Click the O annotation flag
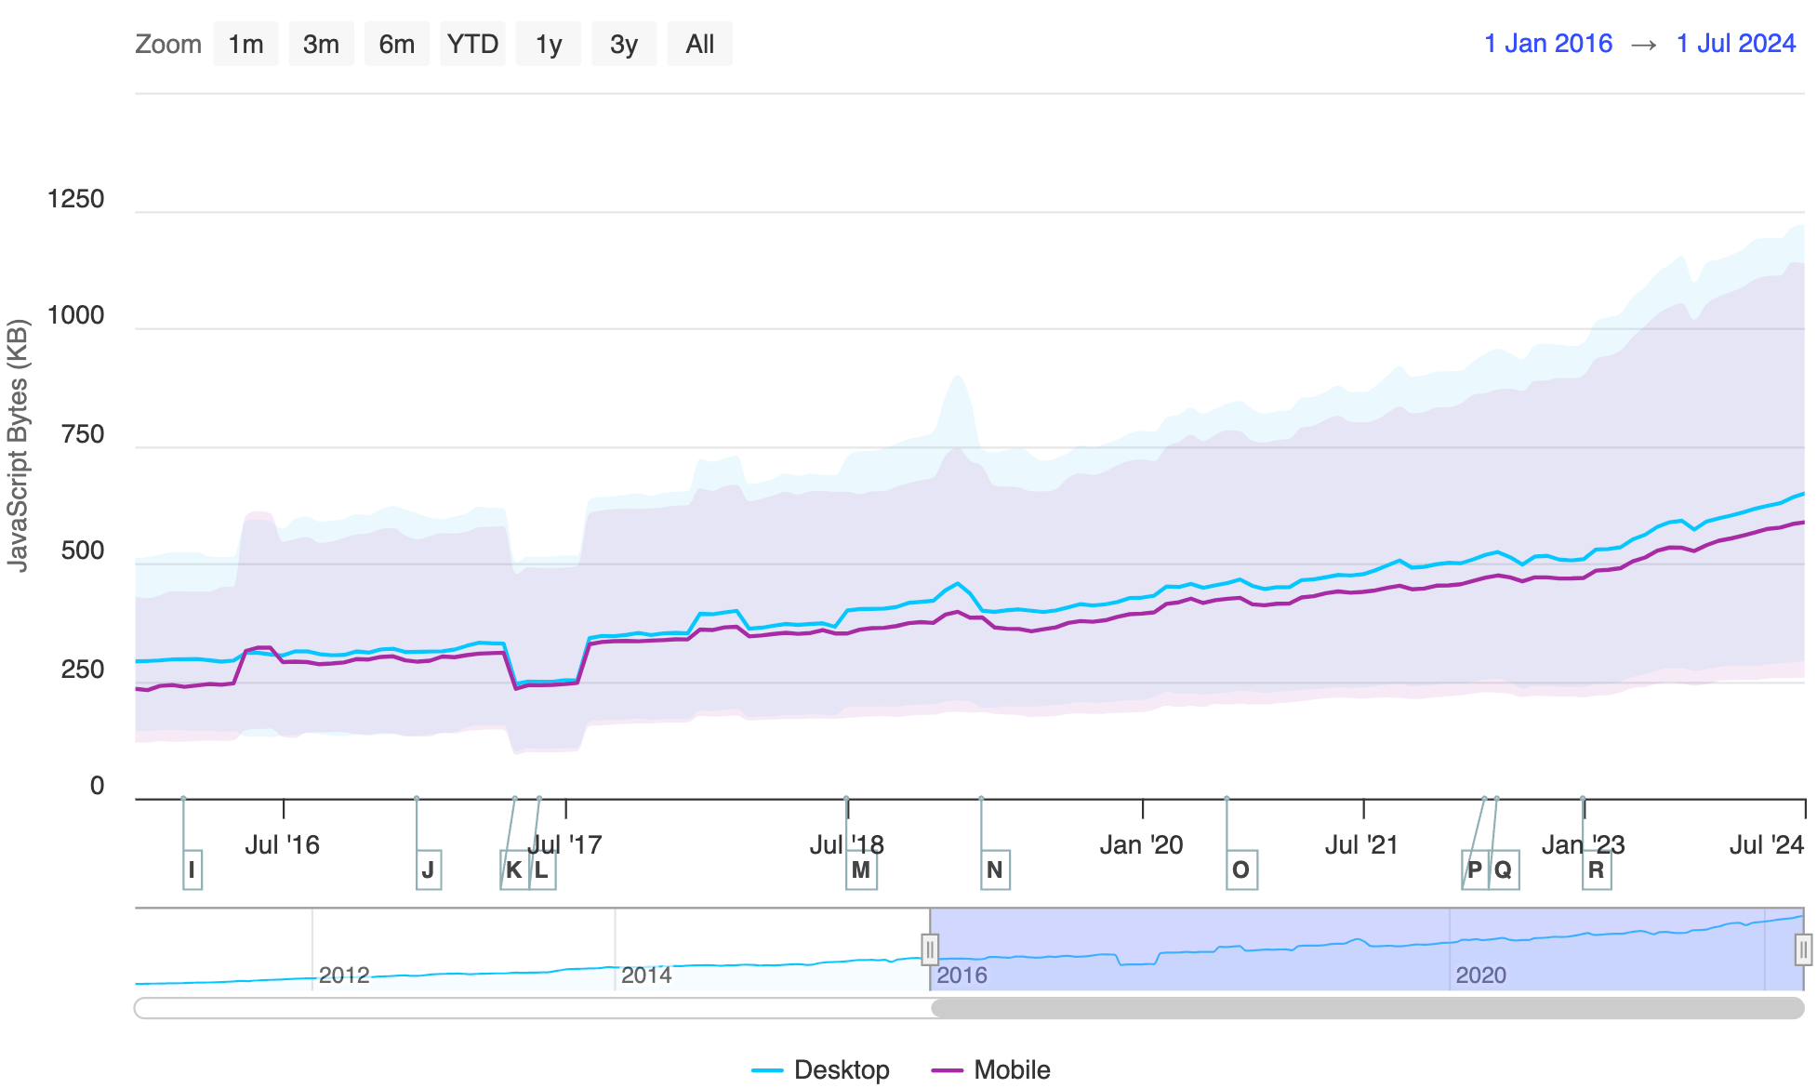The image size is (1817, 1088). 1241,870
